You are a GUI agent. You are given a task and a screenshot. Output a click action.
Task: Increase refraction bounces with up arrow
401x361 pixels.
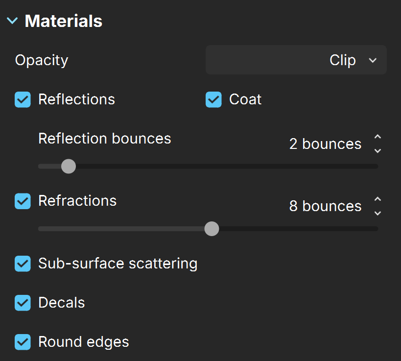(377, 199)
